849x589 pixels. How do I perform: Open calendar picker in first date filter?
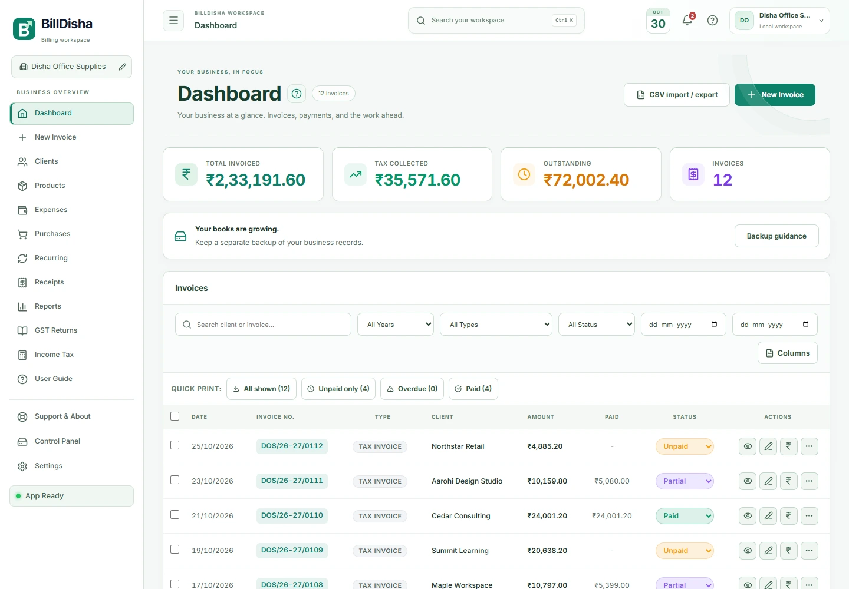tap(714, 325)
